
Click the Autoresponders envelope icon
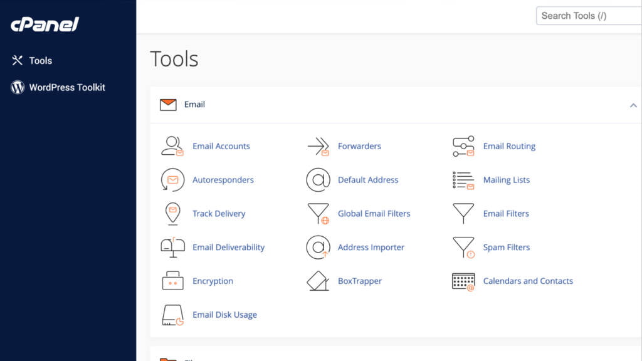(172, 180)
